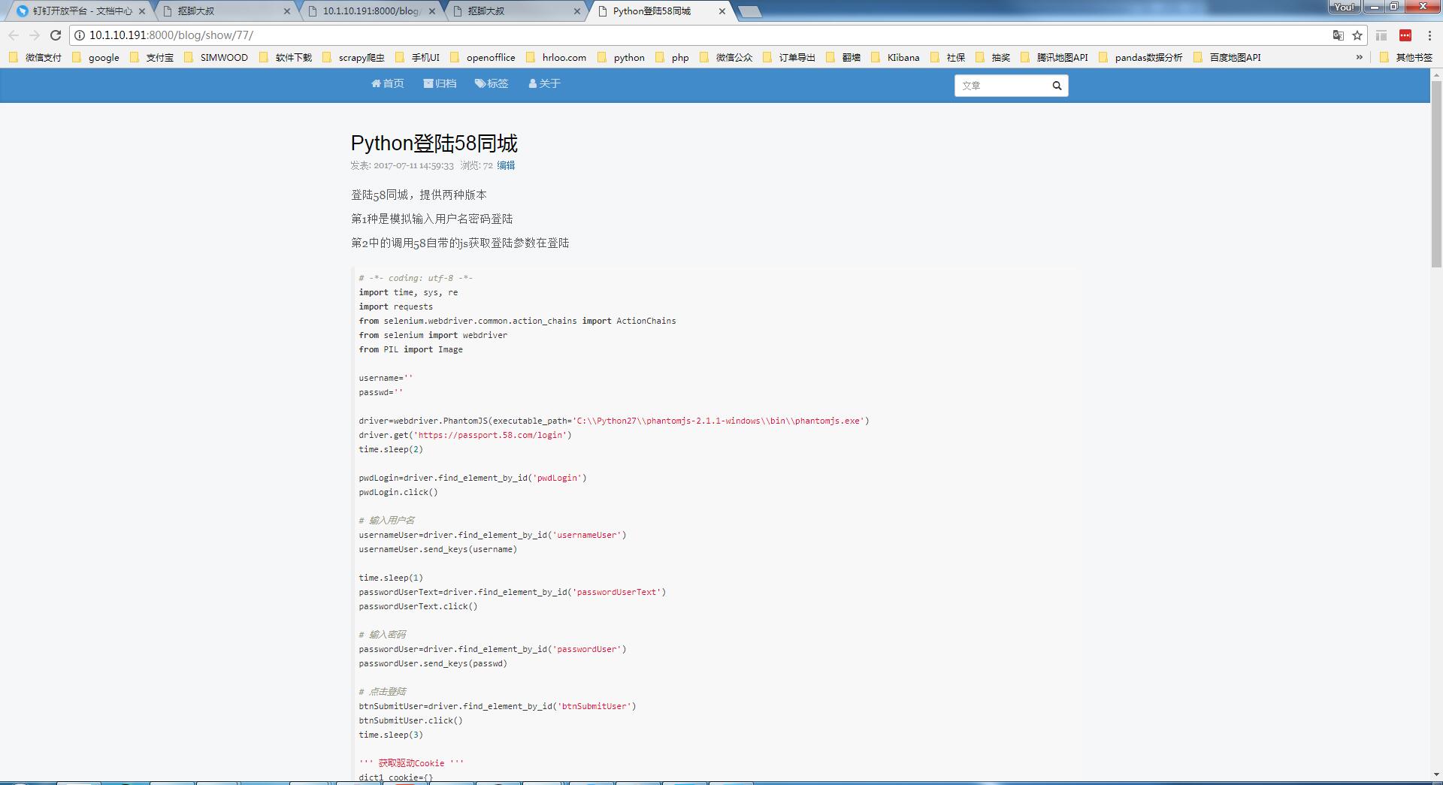Click the page vertical scrollbar thumb
Viewport: 1443px width, 785px height.
click(x=1436, y=173)
